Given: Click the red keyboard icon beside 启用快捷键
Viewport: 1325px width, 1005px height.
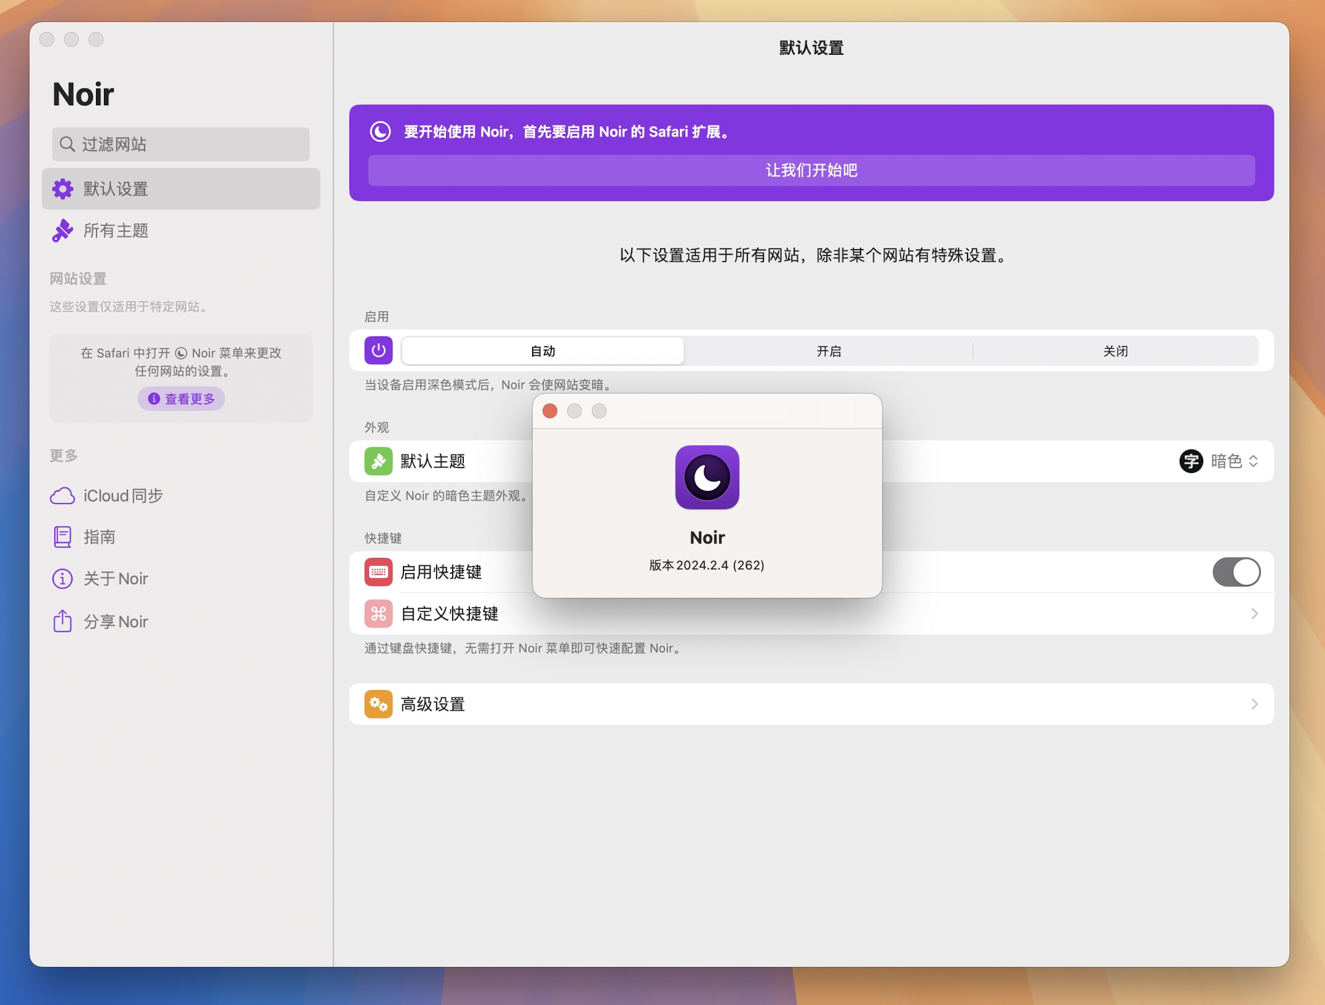Looking at the screenshot, I should 378,572.
